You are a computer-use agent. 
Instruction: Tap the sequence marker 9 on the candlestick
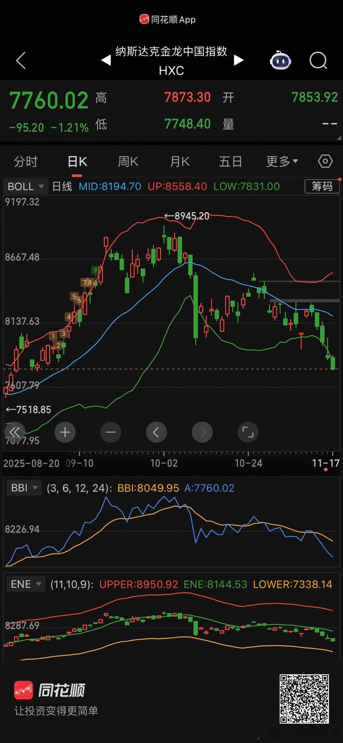click(x=95, y=271)
